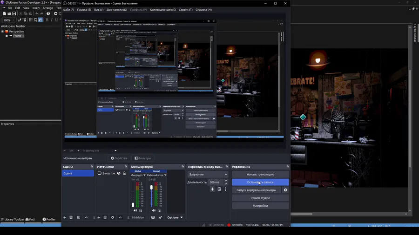Viewport: 419px width, 235px height.
Task: Float the Сцены dock panel
Action: coord(92,167)
